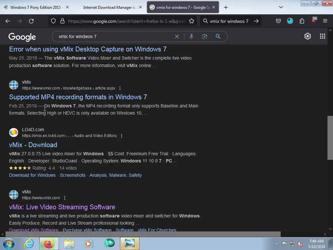This screenshot has height=250, width=333.
Task: Open the list all tabs dropdown
Action: 281,7
